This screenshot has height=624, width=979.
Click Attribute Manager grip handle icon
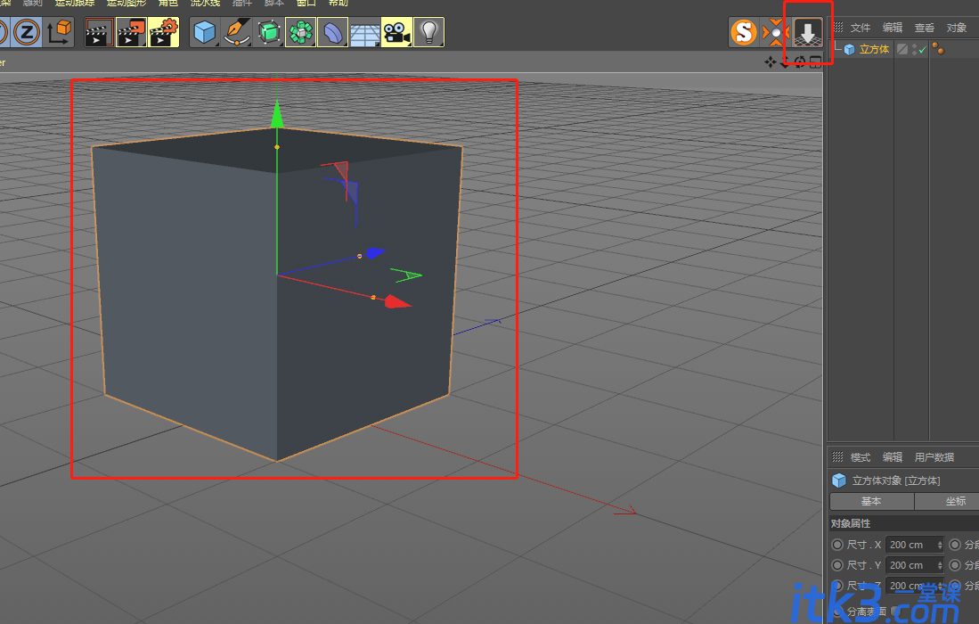pyautogui.click(x=838, y=457)
